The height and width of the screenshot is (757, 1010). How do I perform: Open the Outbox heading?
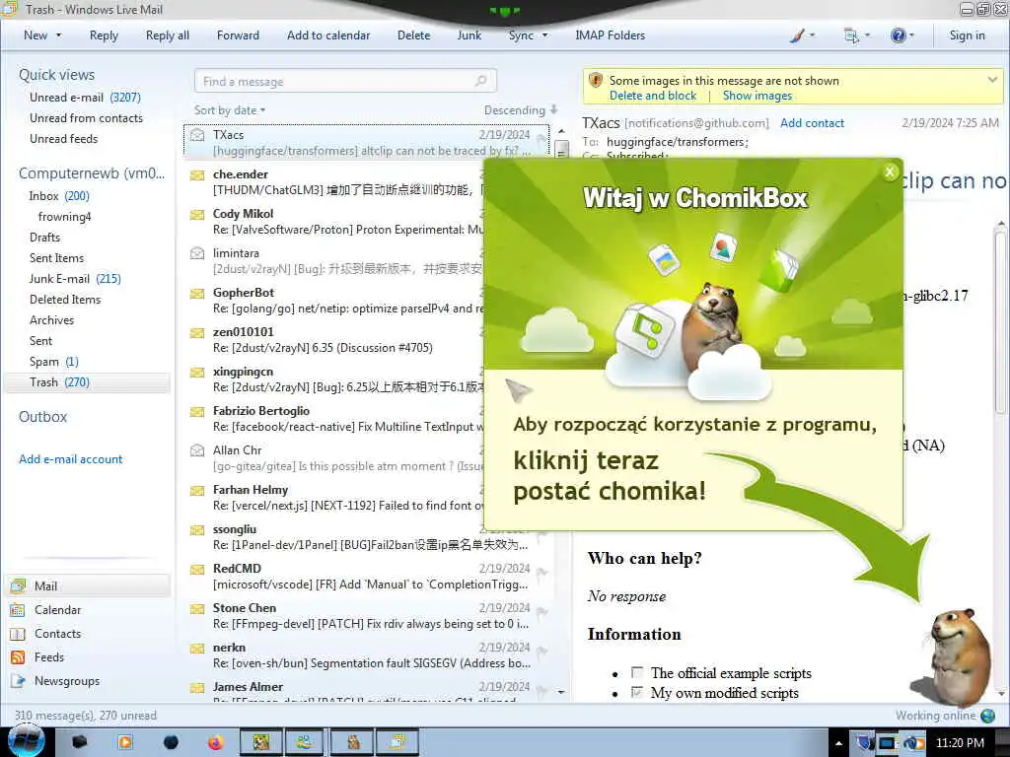(x=42, y=417)
